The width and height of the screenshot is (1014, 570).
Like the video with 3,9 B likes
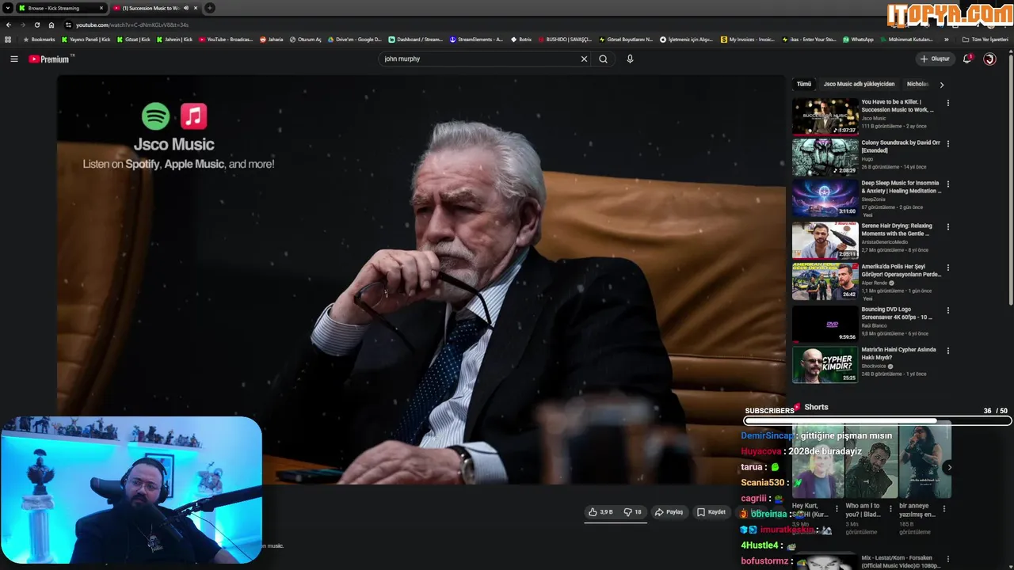click(600, 512)
